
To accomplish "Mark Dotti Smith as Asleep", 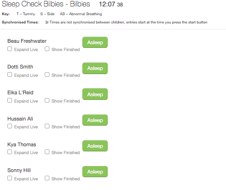I will pos(95,68).
